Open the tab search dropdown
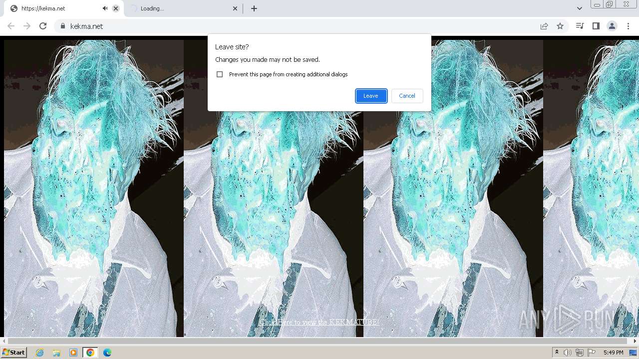The height and width of the screenshot is (359, 639). tap(579, 8)
